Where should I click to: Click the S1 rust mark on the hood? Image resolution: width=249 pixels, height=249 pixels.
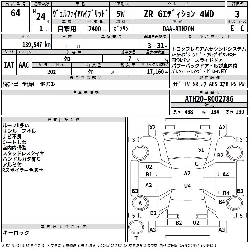point(201,150)
